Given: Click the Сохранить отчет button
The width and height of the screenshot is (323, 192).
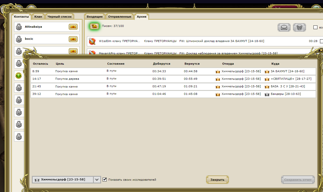Looking at the screenshot, I should [298, 180].
